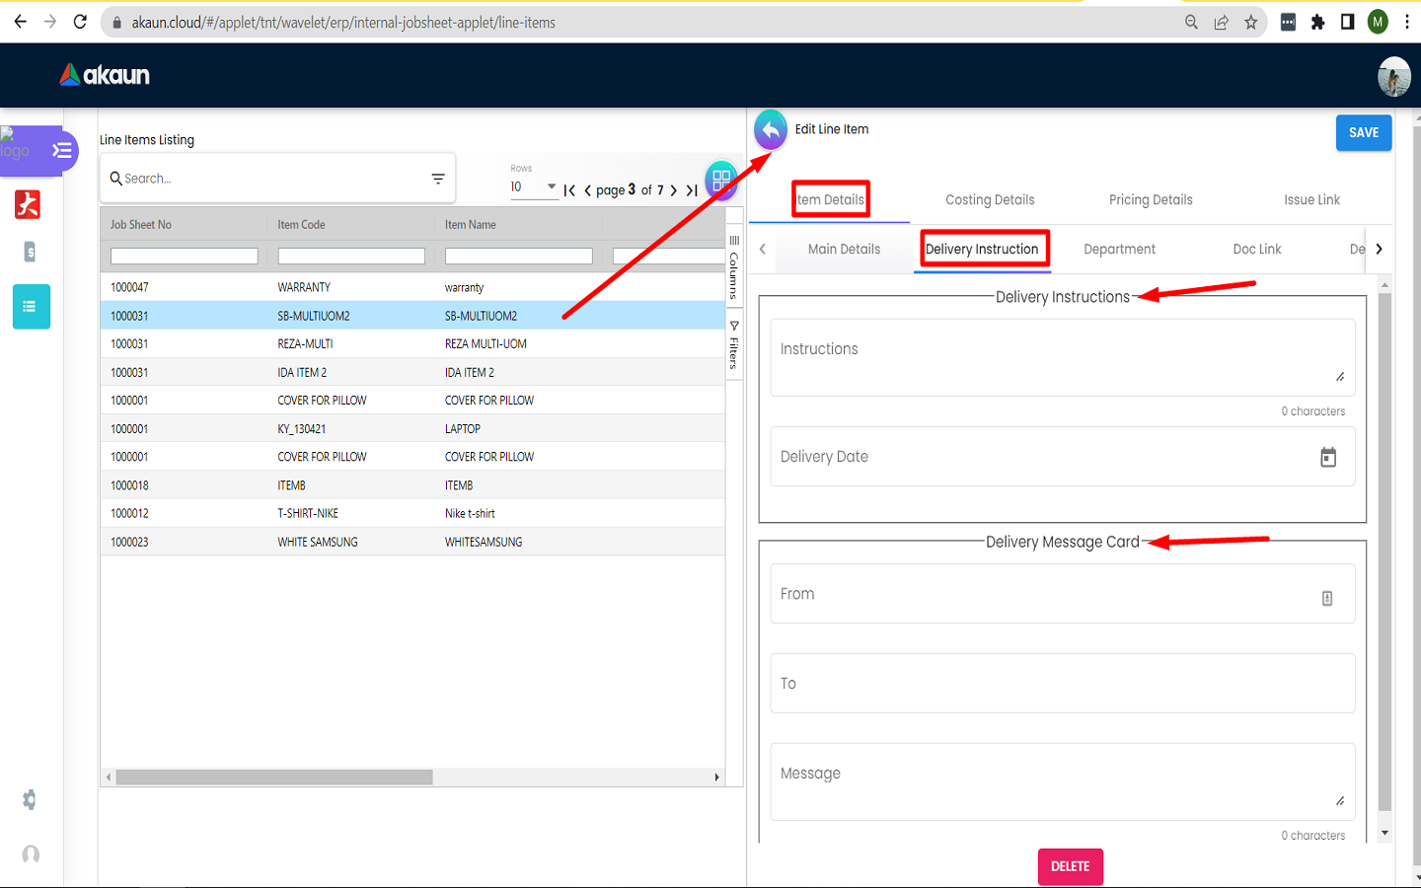Viewport: 1421px width, 888px height.
Task: Click the back arrow beside Edit Line Item
Action: [770, 129]
